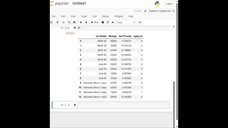Click the Mileage column header

pyautogui.click(x=113, y=36)
